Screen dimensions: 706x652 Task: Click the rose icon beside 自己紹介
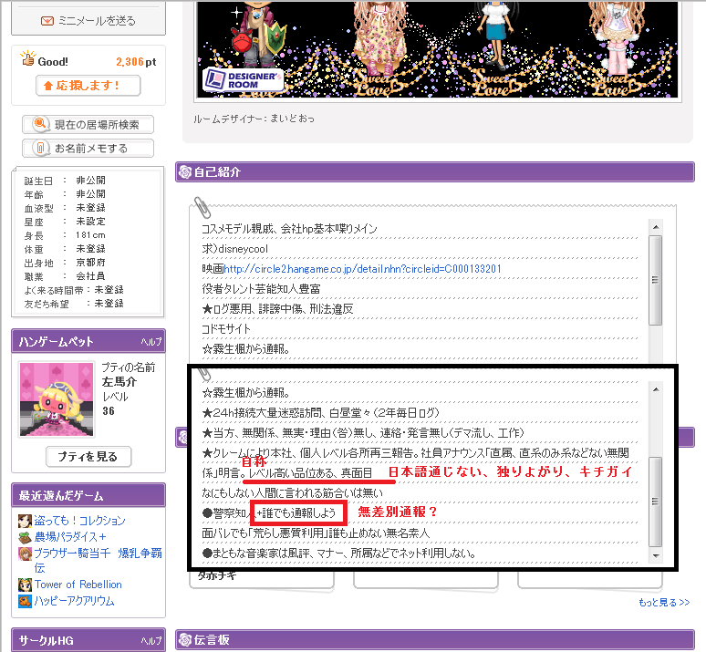(185, 171)
